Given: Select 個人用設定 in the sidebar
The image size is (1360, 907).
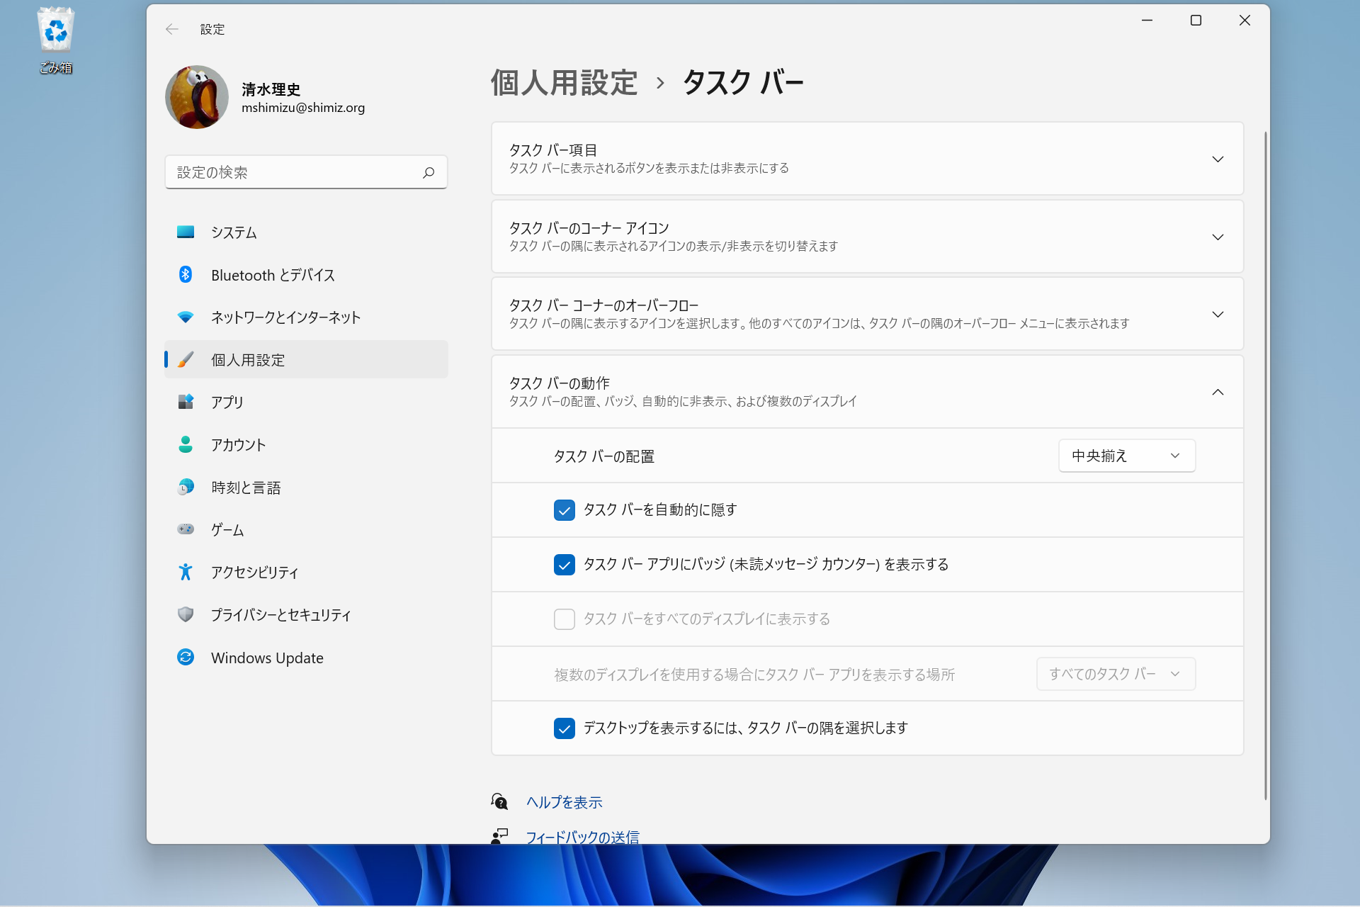Looking at the screenshot, I should pos(248,359).
